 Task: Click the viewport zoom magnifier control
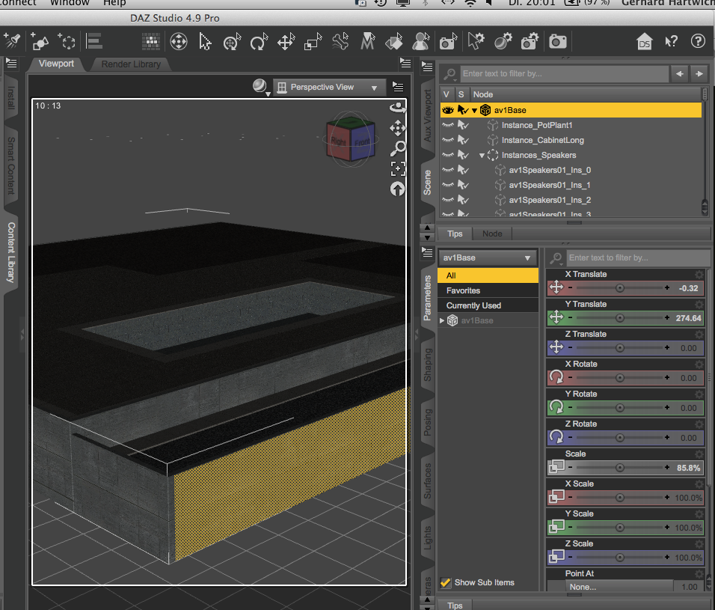click(398, 148)
